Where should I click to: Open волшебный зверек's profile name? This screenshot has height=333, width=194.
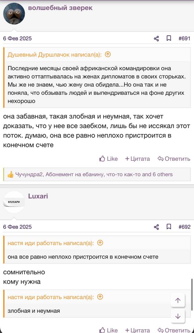click(60, 8)
